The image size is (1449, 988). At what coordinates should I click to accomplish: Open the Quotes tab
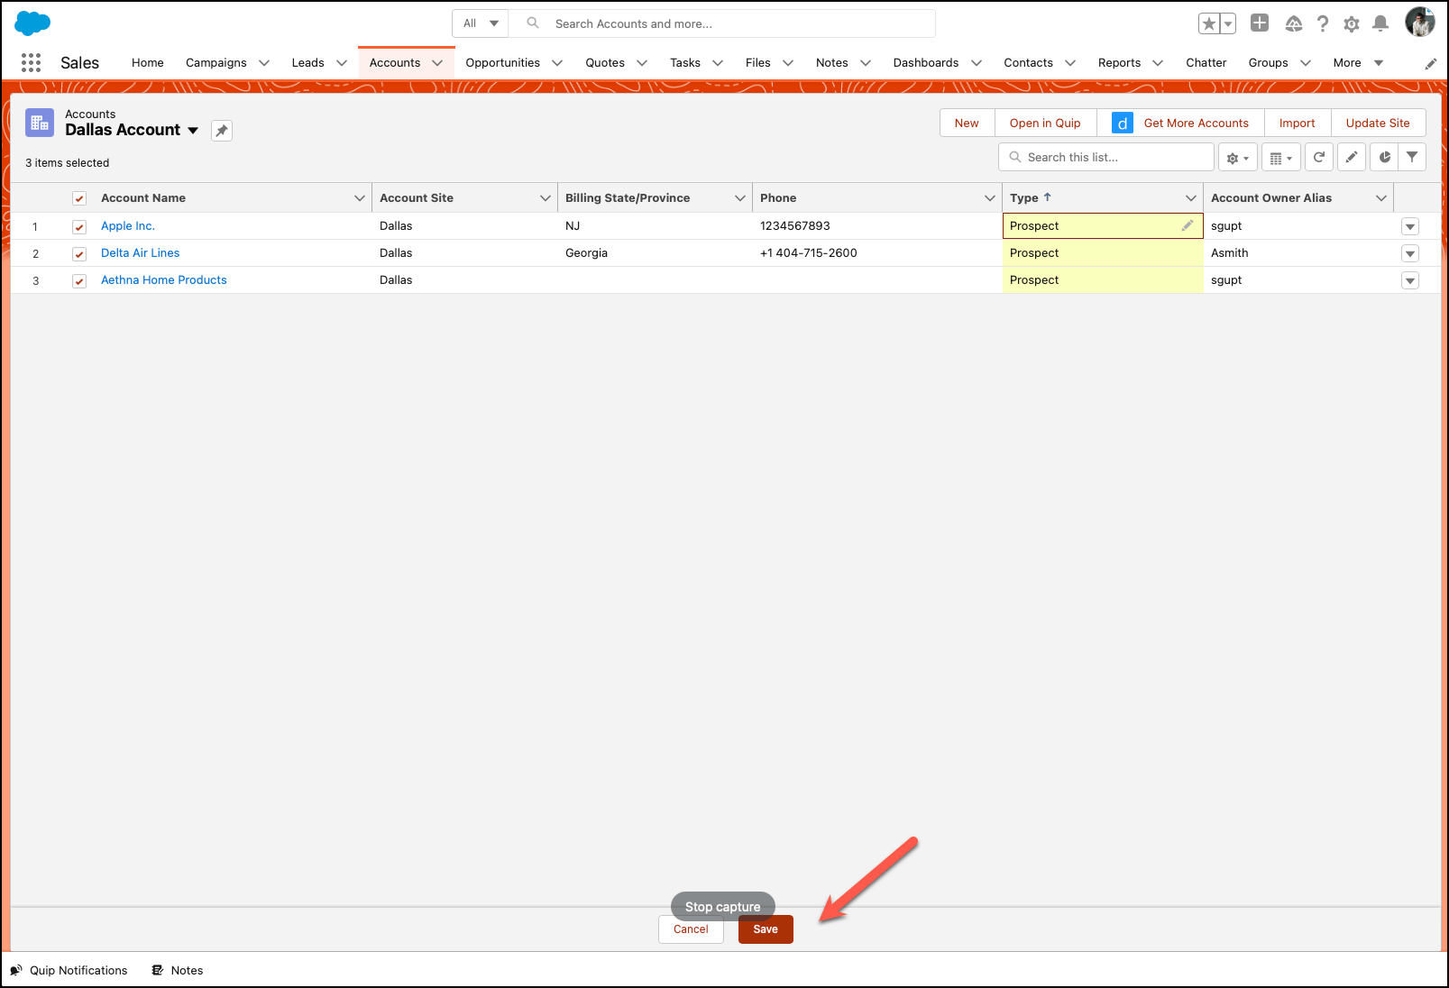click(605, 63)
